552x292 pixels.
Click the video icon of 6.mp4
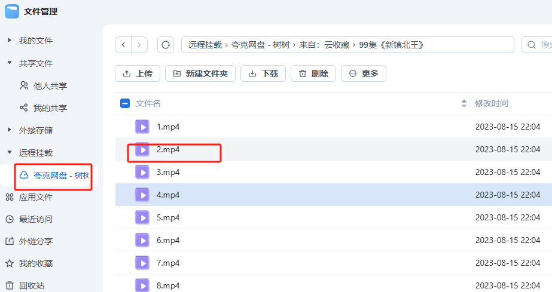coord(142,240)
